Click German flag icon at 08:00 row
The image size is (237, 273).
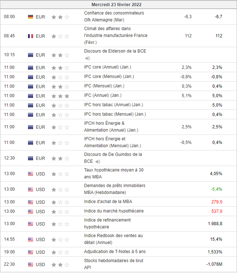pos(31,17)
